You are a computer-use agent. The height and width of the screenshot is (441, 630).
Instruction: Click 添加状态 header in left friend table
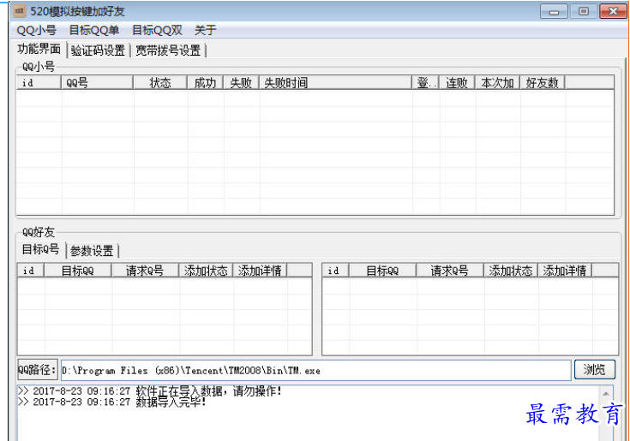point(206,271)
